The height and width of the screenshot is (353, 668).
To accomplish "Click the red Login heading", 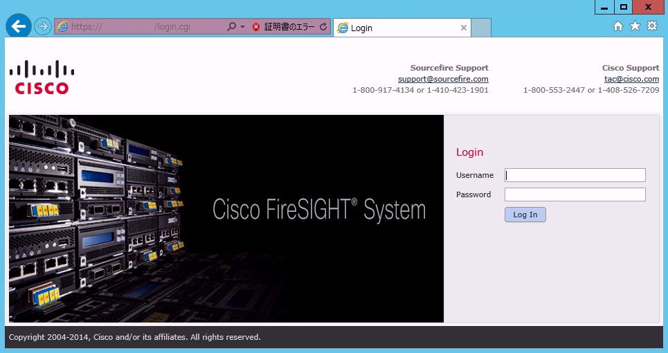I will pos(469,152).
